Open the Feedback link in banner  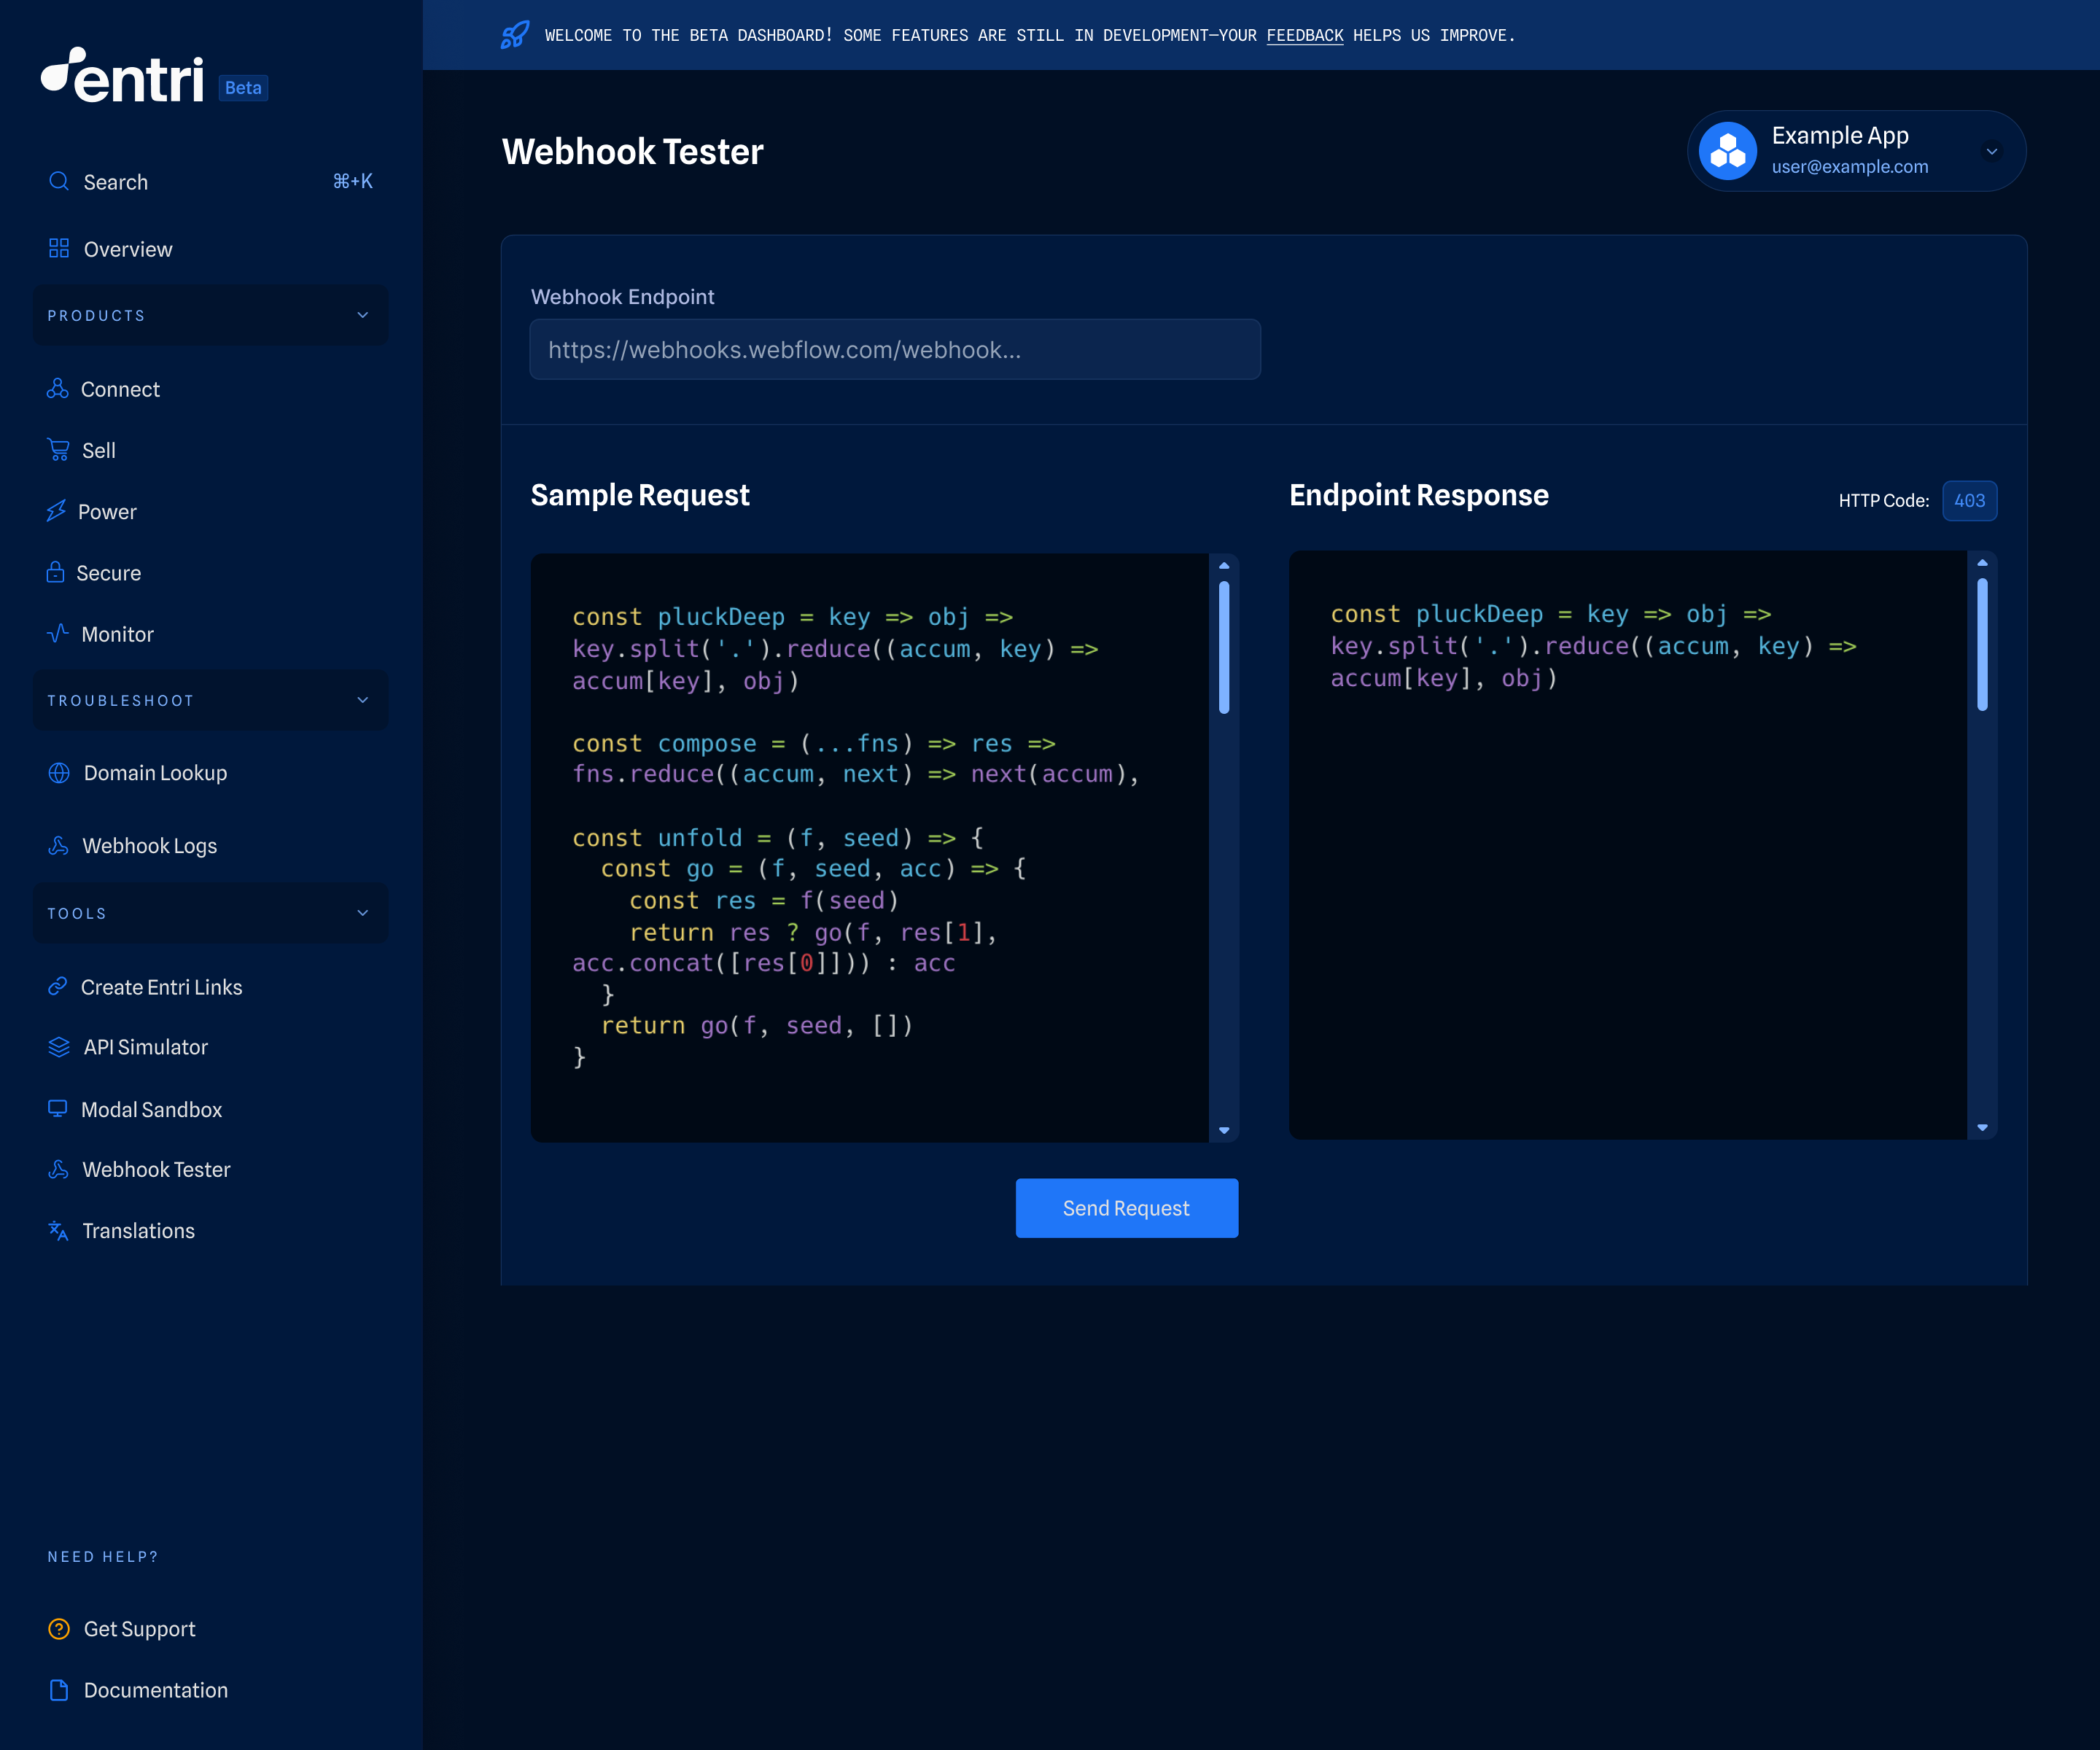[1305, 35]
